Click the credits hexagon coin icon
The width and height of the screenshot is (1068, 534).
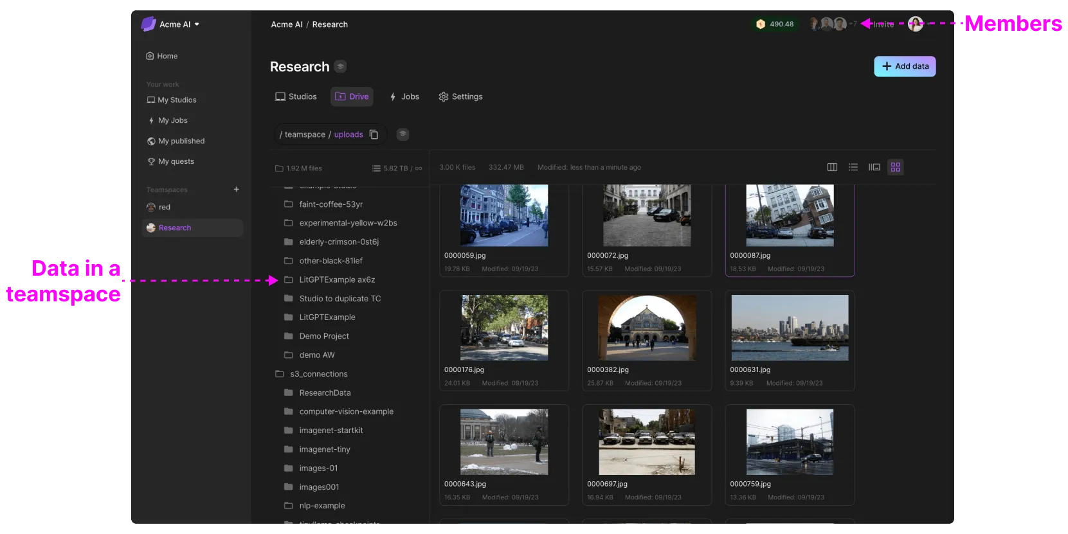click(761, 24)
